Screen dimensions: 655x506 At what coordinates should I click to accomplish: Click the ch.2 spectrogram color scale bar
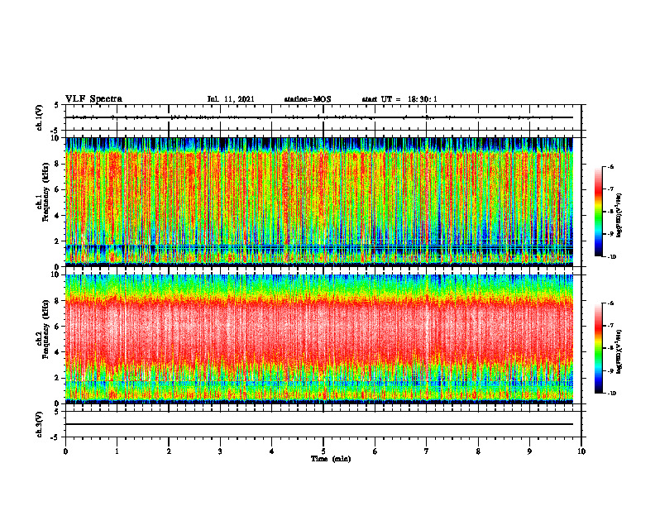pos(599,348)
